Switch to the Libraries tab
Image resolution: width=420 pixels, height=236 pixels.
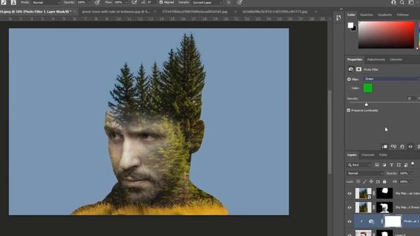click(396, 60)
